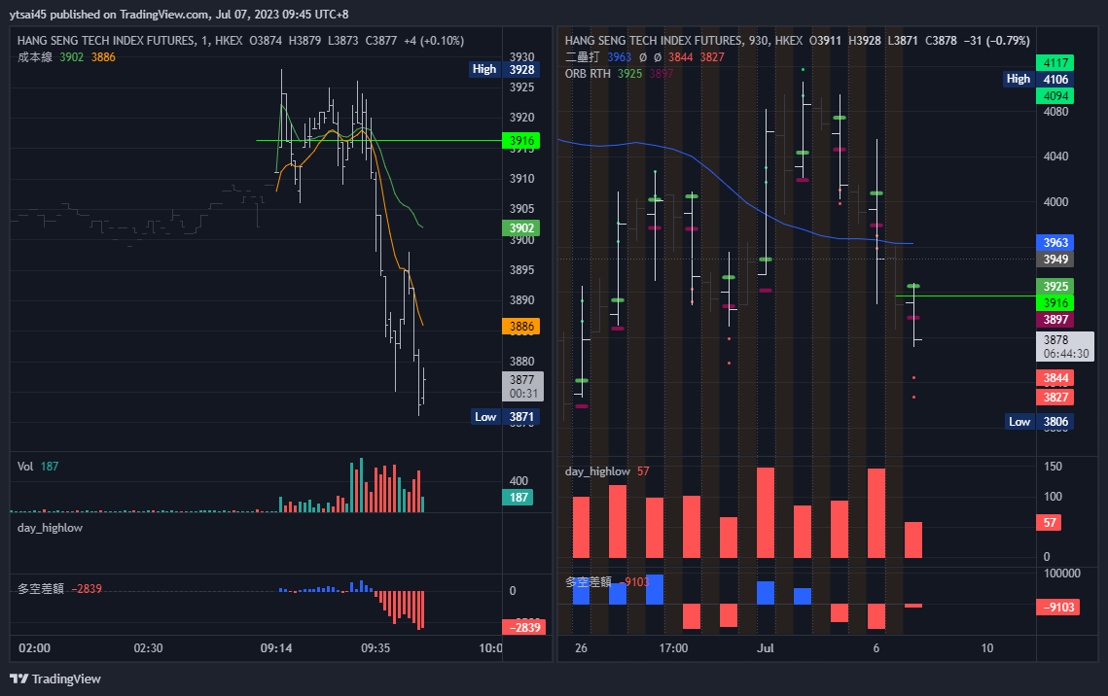Click the green 4117 price label
This screenshot has width=1108, height=696.
(x=1055, y=63)
